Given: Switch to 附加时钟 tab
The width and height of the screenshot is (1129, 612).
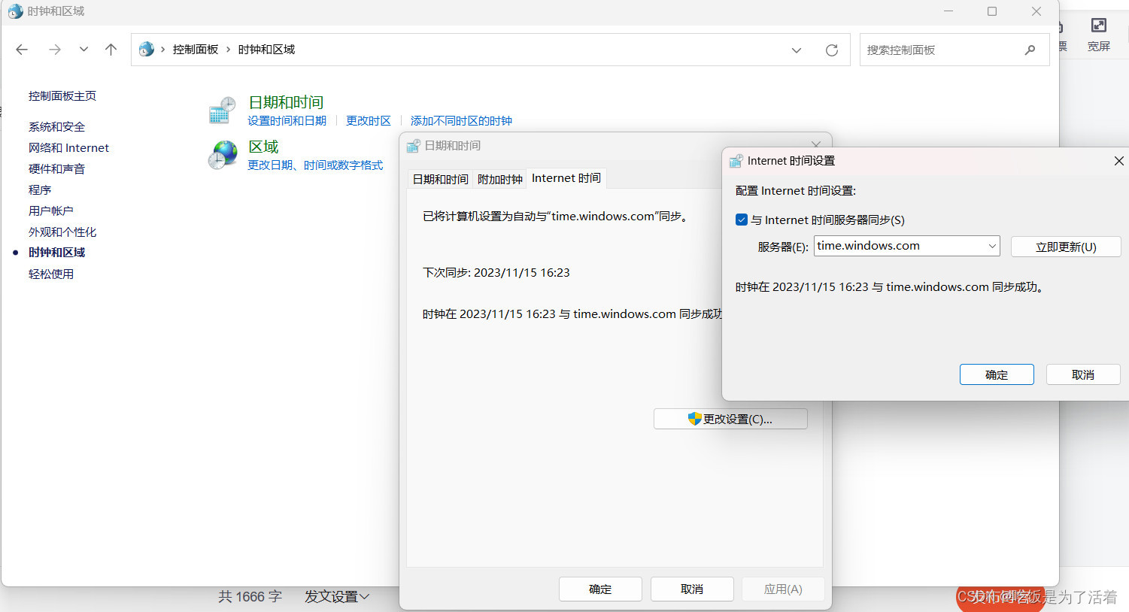Looking at the screenshot, I should 500,179.
